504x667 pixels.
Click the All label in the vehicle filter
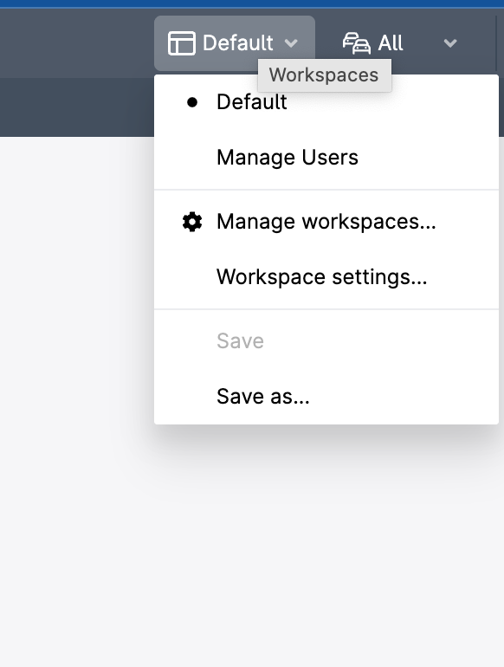tap(391, 43)
